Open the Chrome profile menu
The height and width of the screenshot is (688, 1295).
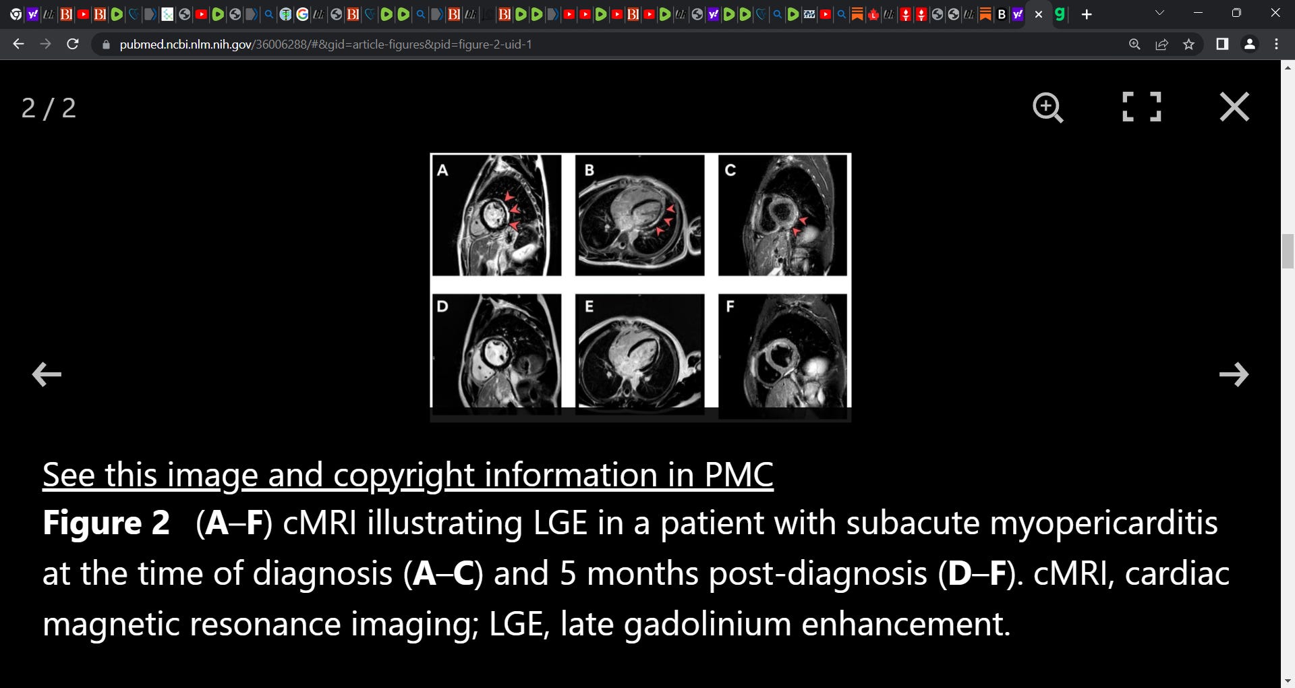click(1249, 45)
